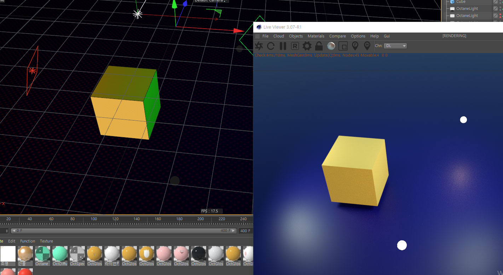Click the Check:4ms./10ms. statistics line
The width and height of the screenshot is (503, 275).
[x=321, y=55]
